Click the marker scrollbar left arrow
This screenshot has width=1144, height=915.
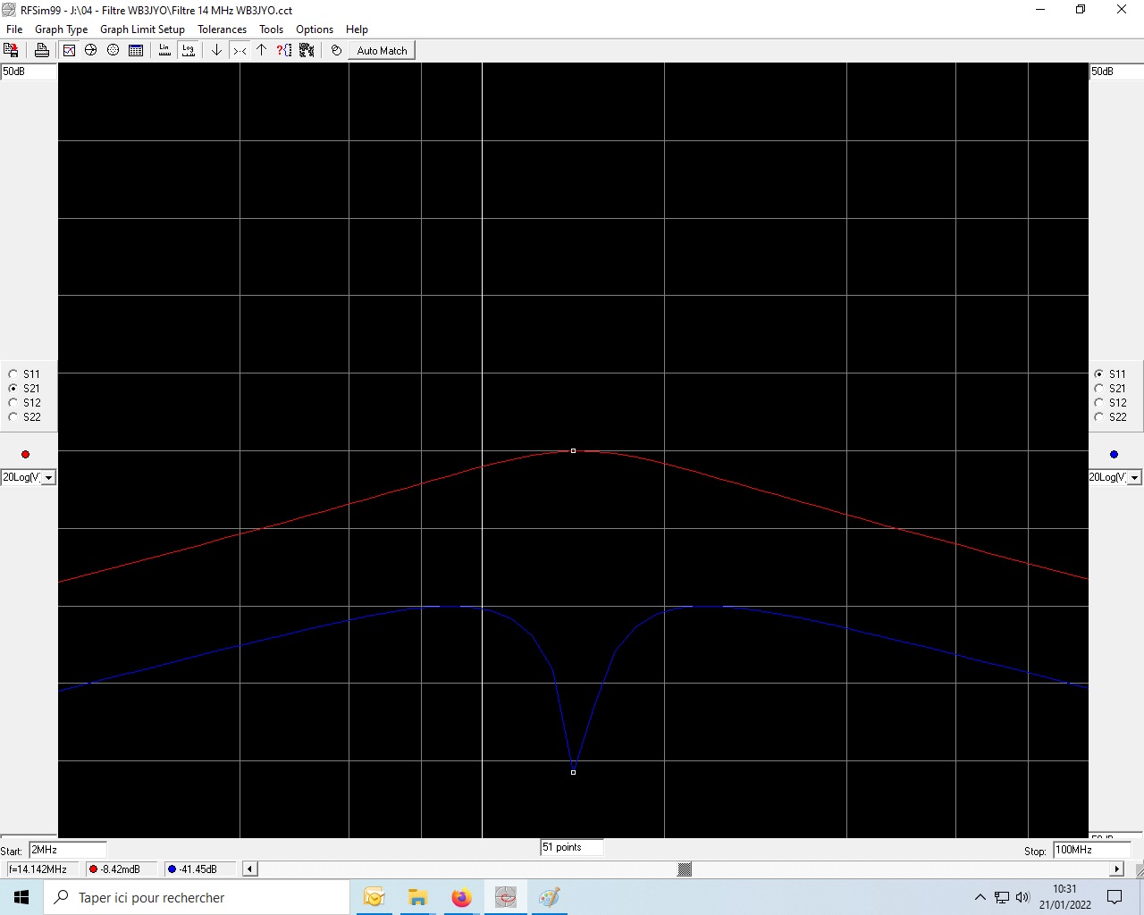click(x=250, y=869)
